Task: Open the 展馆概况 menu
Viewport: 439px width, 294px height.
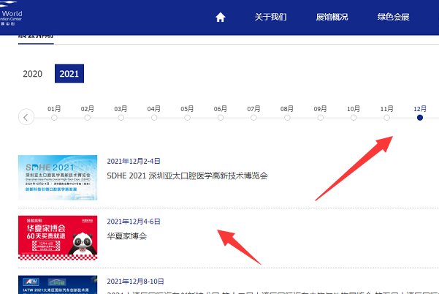Action: click(x=332, y=17)
